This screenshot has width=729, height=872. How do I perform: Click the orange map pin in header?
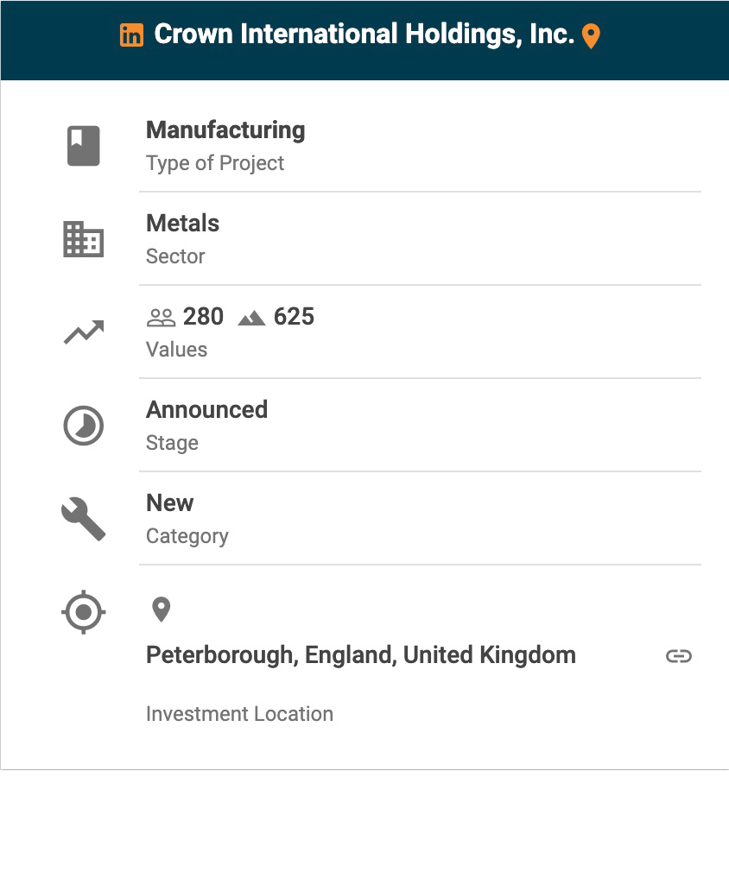click(591, 36)
